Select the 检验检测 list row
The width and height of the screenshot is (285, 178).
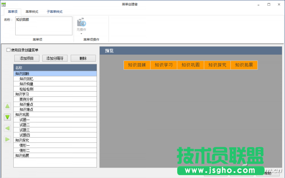tap(55, 89)
